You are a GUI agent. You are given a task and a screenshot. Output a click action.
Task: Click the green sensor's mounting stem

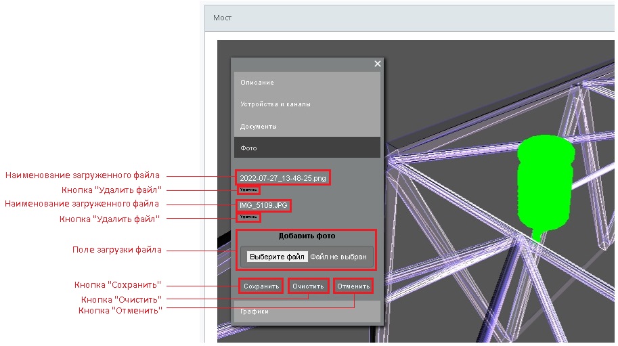(536, 234)
